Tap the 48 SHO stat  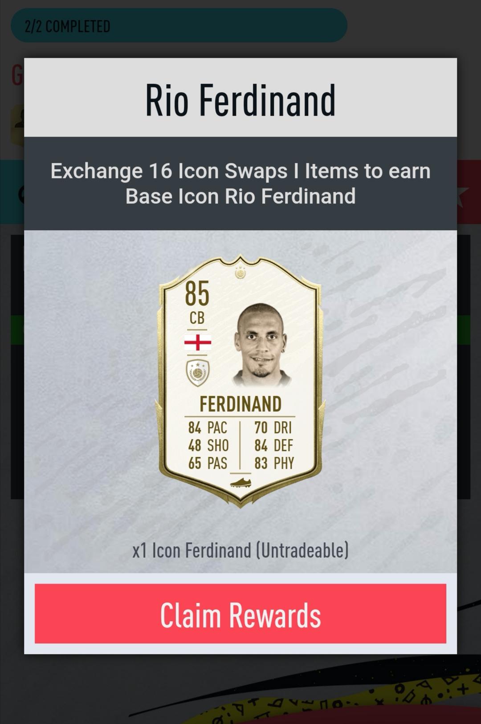coord(208,446)
